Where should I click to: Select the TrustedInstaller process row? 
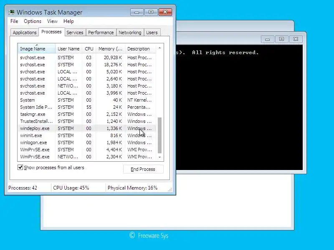(x=87, y=121)
